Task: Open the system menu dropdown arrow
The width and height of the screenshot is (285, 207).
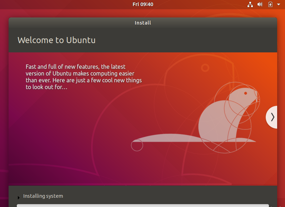Action: tap(279, 5)
